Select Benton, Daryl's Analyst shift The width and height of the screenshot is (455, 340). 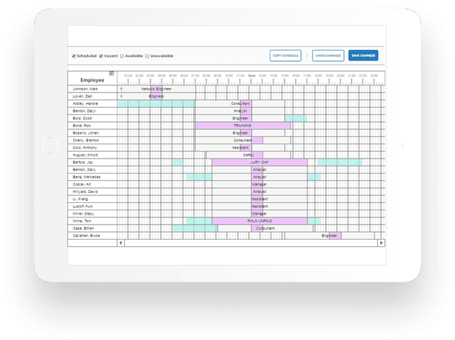[240, 111]
